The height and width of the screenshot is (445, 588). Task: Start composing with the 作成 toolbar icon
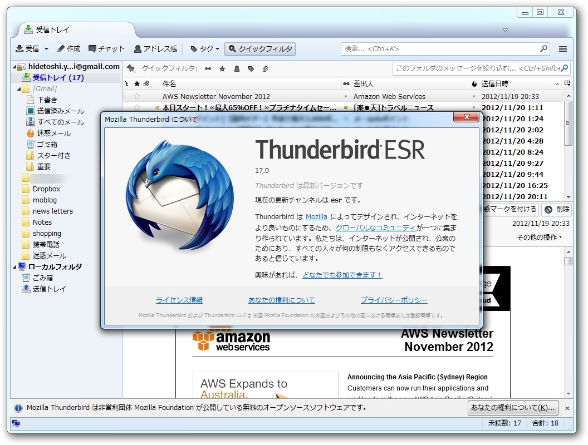tap(68, 48)
